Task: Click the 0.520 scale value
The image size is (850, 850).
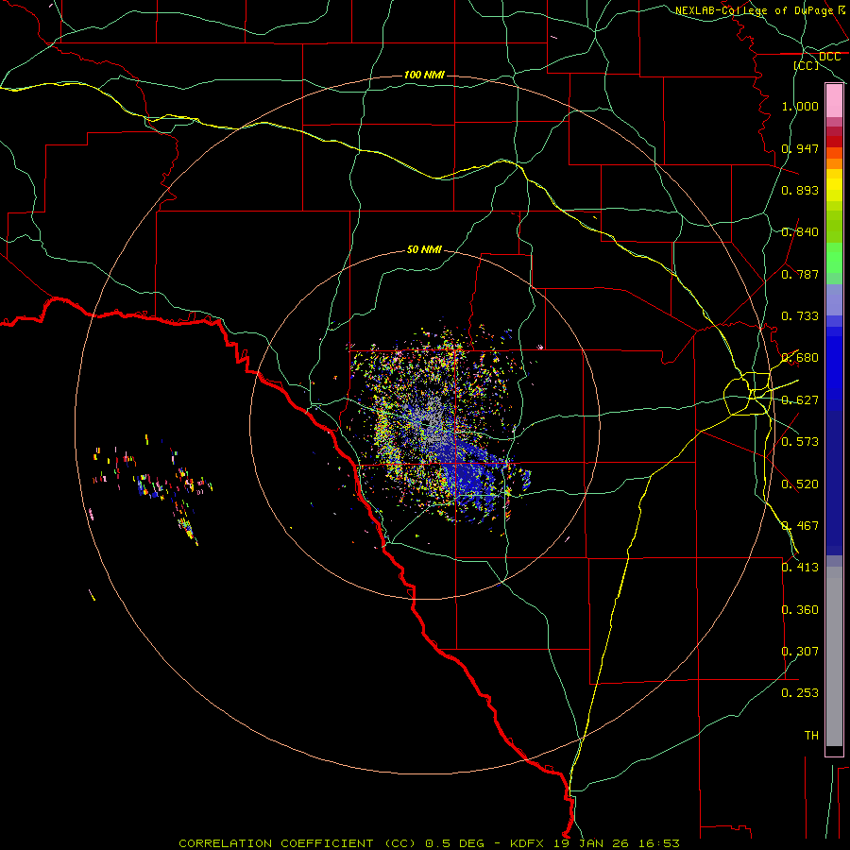Action: 800,484
